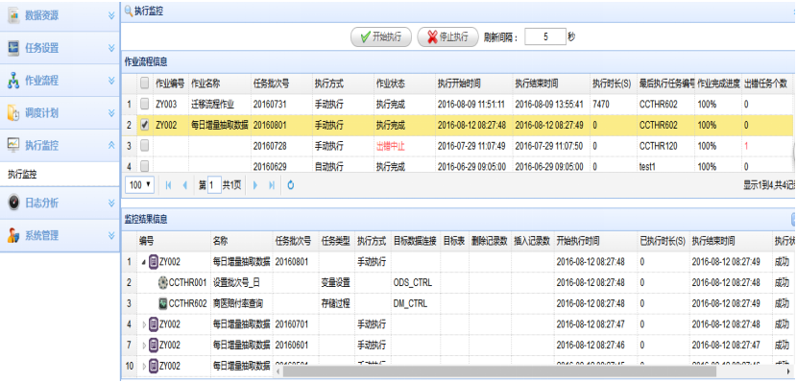The height and width of the screenshot is (382, 797).
Task: Click the 开始执行 button
Action: [x=380, y=37]
